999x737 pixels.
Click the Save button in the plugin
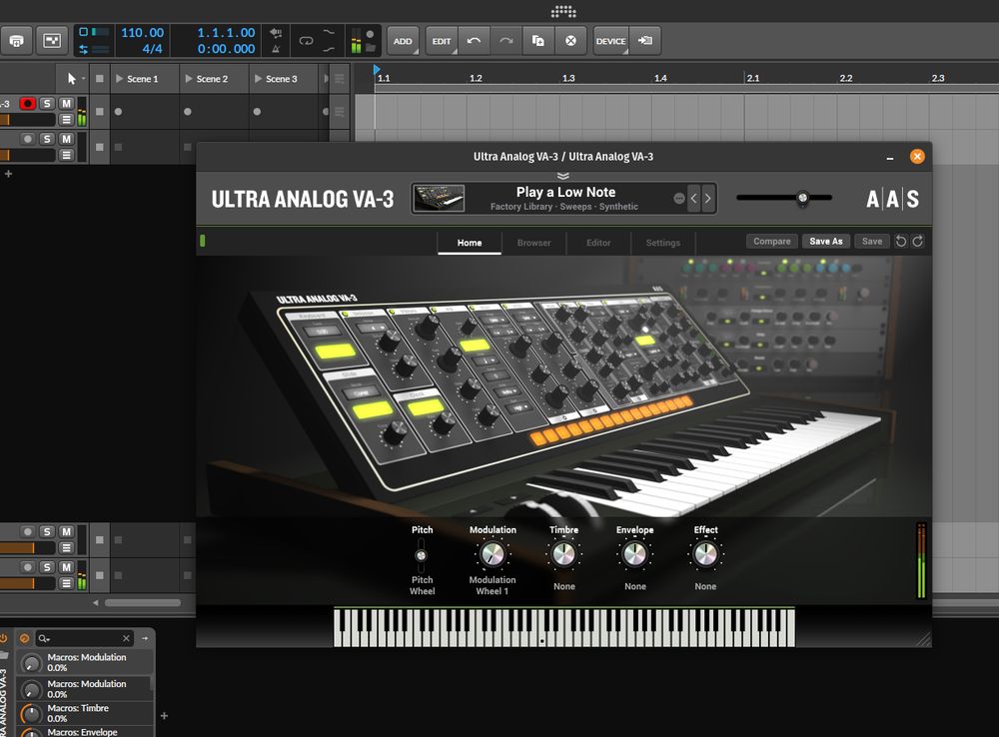pos(872,242)
